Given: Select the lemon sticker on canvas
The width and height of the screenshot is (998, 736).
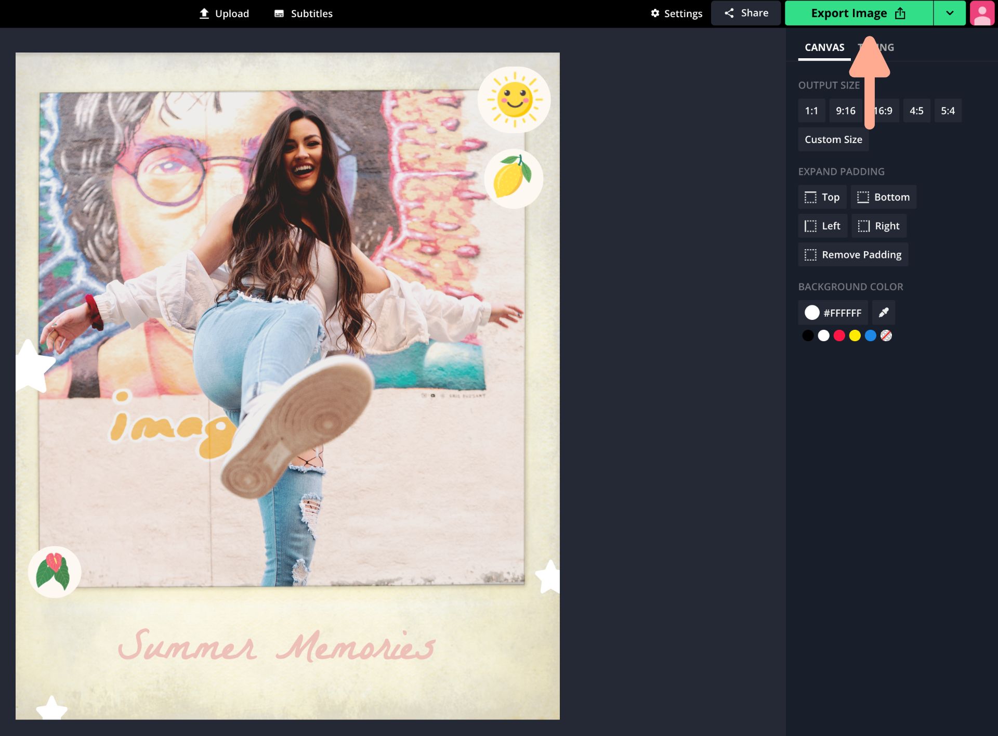Looking at the screenshot, I should pos(514,178).
